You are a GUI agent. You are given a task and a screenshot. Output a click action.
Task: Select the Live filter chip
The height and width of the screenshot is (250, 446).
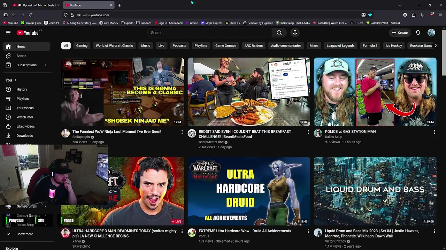click(161, 45)
